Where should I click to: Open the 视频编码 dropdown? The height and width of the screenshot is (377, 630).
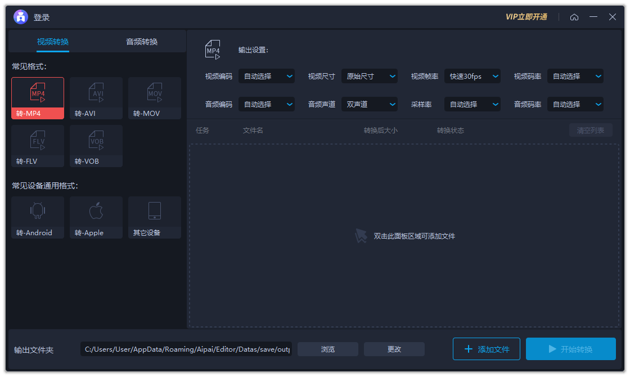(x=267, y=77)
